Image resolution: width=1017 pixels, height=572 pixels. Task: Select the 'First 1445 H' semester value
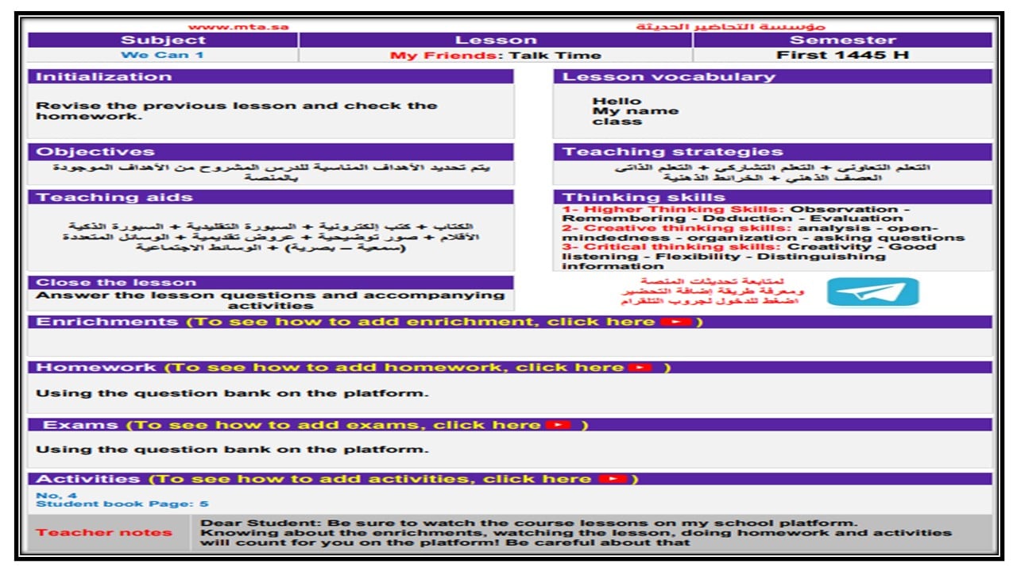point(843,55)
